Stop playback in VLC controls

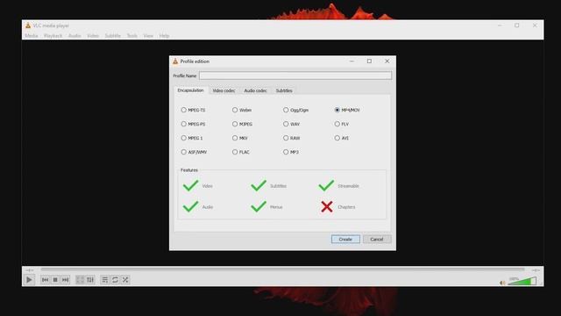point(55,279)
